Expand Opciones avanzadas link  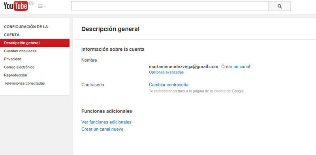pyautogui.click(x=166, y=72)
